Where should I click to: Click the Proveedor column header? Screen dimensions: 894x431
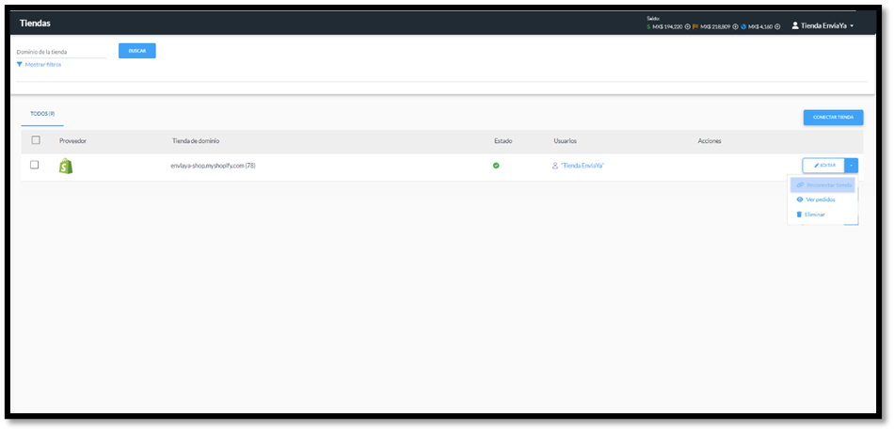73,141
